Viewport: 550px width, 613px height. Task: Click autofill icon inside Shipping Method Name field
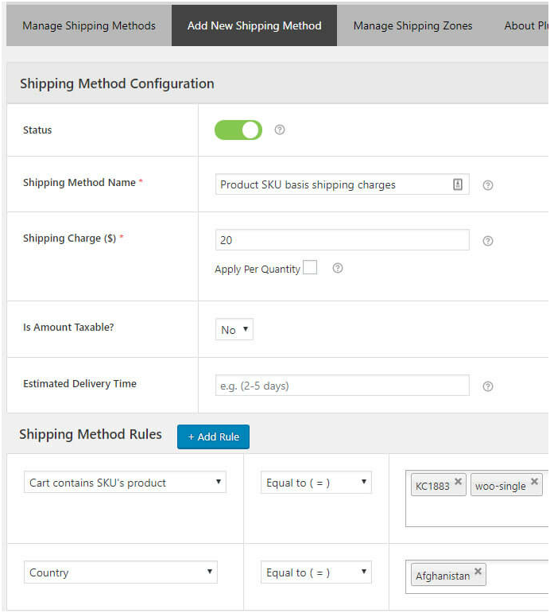[458, 184]
